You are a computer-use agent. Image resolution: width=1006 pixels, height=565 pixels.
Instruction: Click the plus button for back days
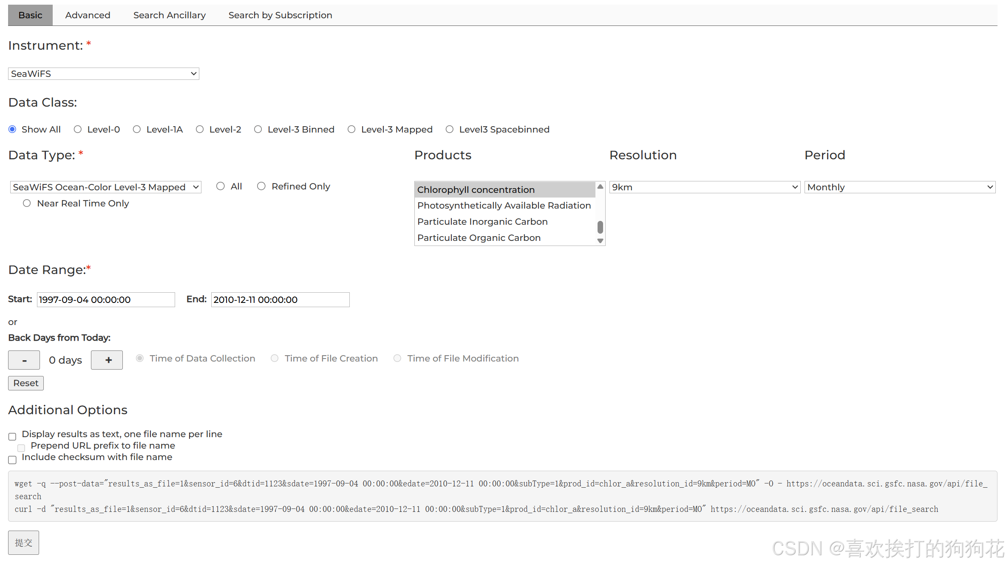[x=107, y=360]
